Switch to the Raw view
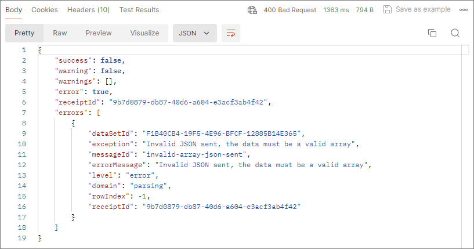This screenshot has height=249, width=474. click(60, 33)
